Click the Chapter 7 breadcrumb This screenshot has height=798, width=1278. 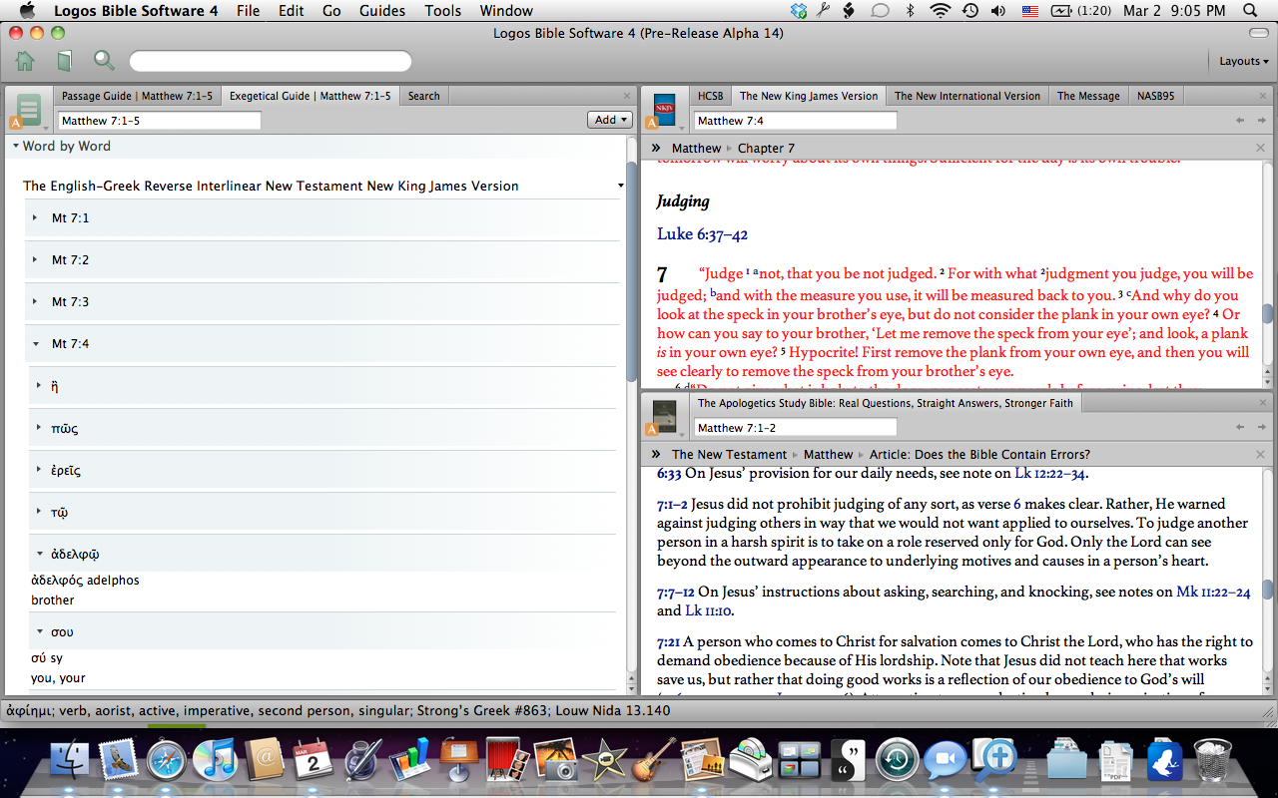click(766, 148)
